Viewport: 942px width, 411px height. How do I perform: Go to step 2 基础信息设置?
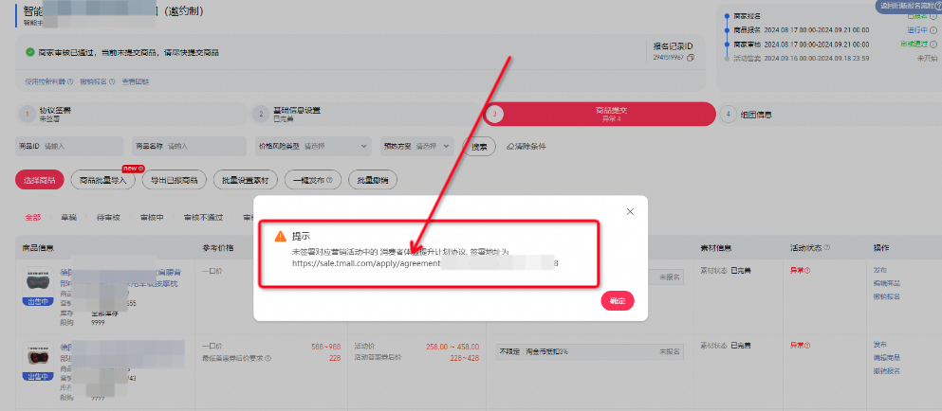pos(365,114)
